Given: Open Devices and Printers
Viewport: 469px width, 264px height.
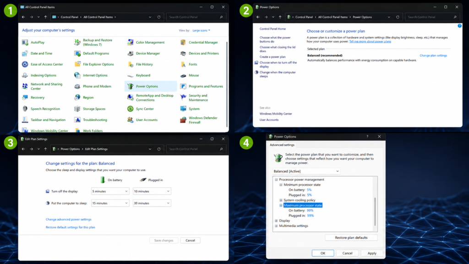Looking at the screenshot, I should coord(200,54).
